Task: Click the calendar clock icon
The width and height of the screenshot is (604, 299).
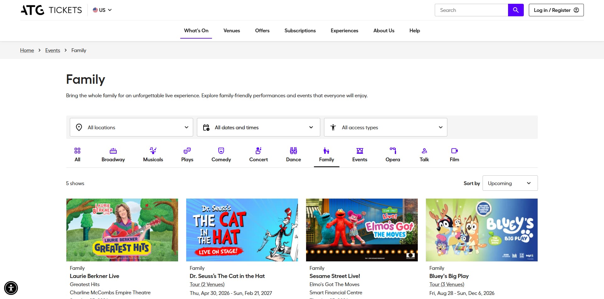Action: click(206, 127)
